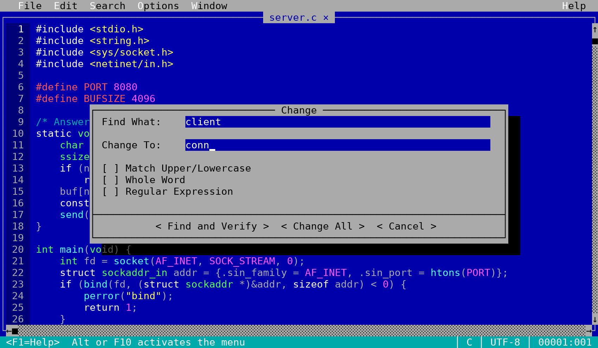The image size is (598, 348).
Task: Open the Window menu
Action: pyautogui.click(x=209, y=6)
